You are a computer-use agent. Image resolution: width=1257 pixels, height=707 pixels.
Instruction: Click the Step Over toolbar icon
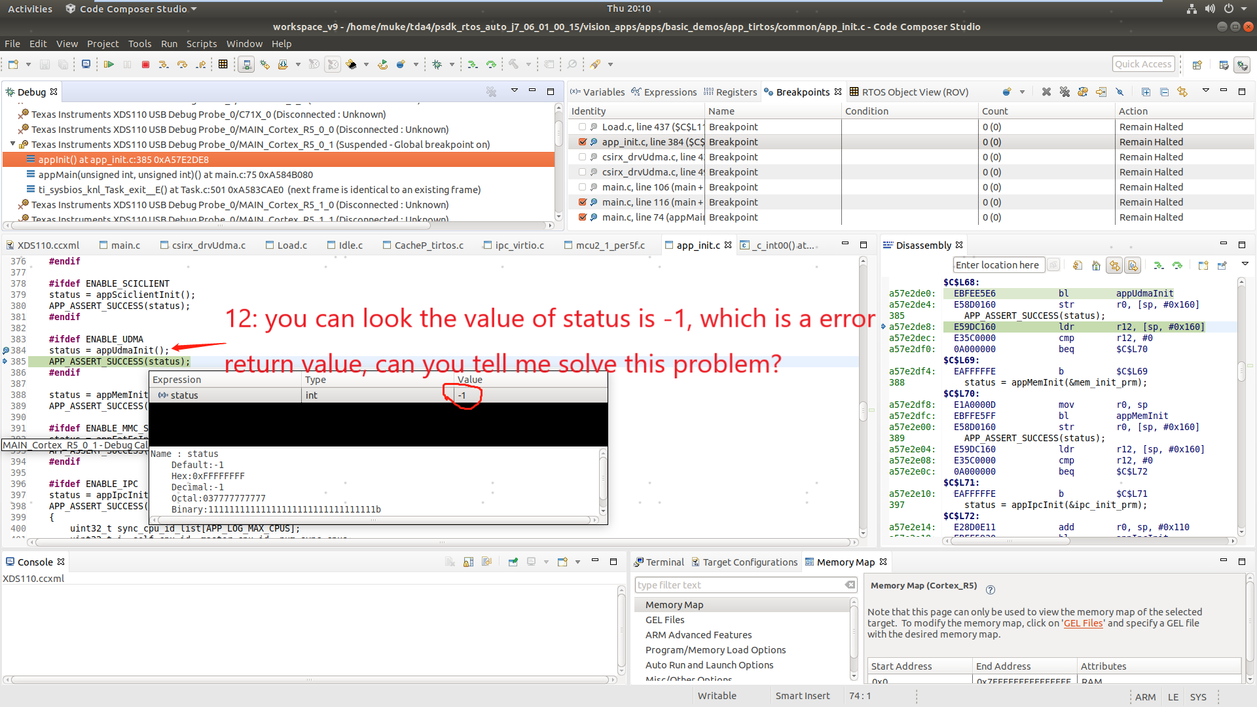182,64
